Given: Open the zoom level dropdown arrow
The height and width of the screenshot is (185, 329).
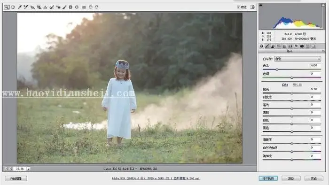Looking at the screenshot, I should (29, 169).
